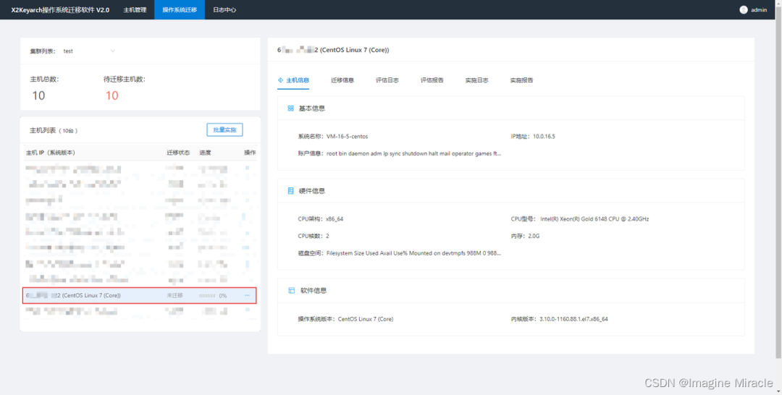Open the 主机管理 menu
782x395 pixels.
135,10
